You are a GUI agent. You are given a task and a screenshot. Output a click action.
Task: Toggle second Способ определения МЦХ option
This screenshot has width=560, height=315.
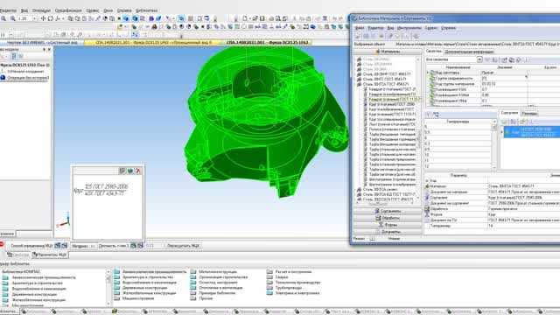click(x=64, y=245)
